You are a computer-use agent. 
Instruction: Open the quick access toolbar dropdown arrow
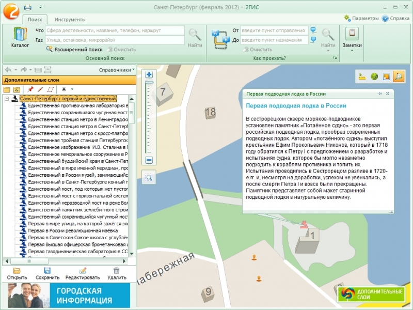41,7
